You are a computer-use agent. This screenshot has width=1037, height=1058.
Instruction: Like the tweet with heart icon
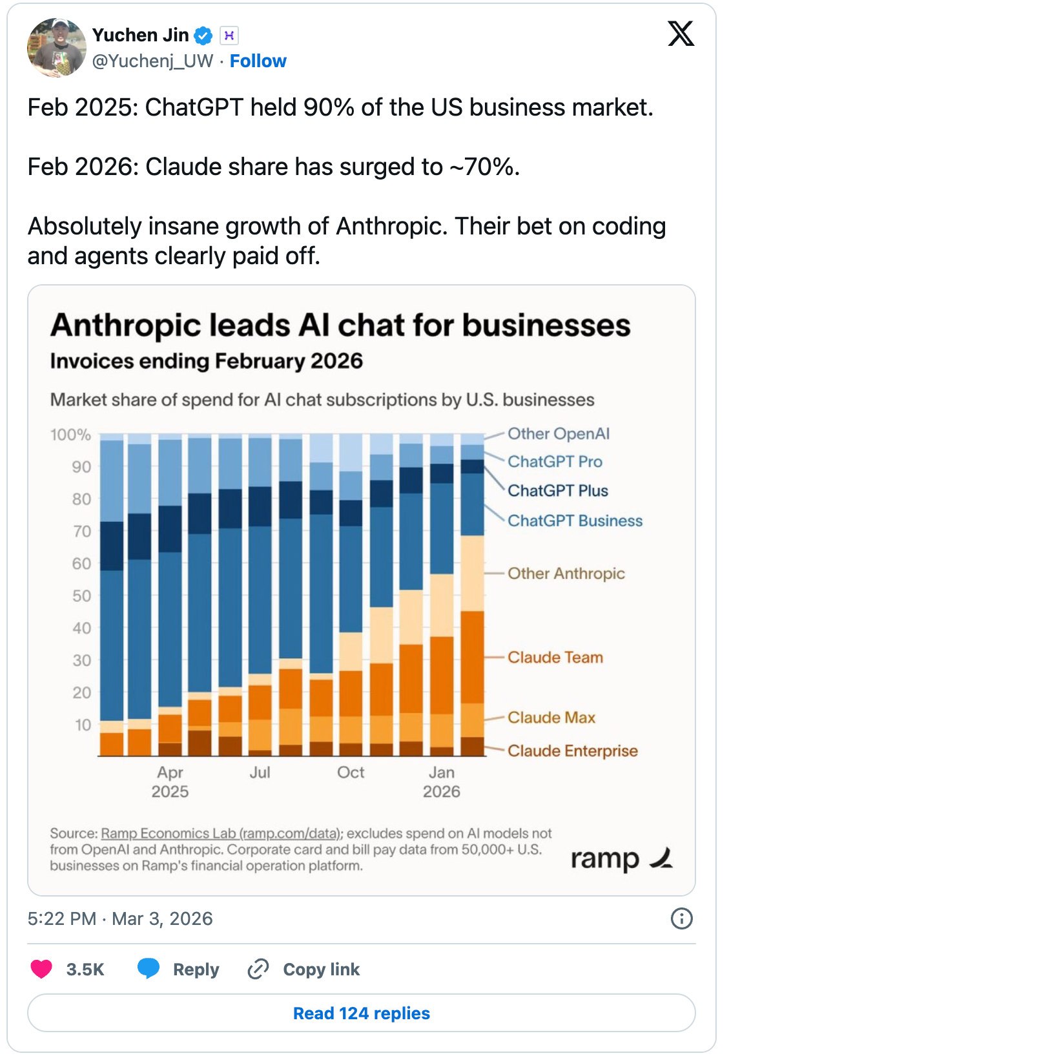click(41, 969)
